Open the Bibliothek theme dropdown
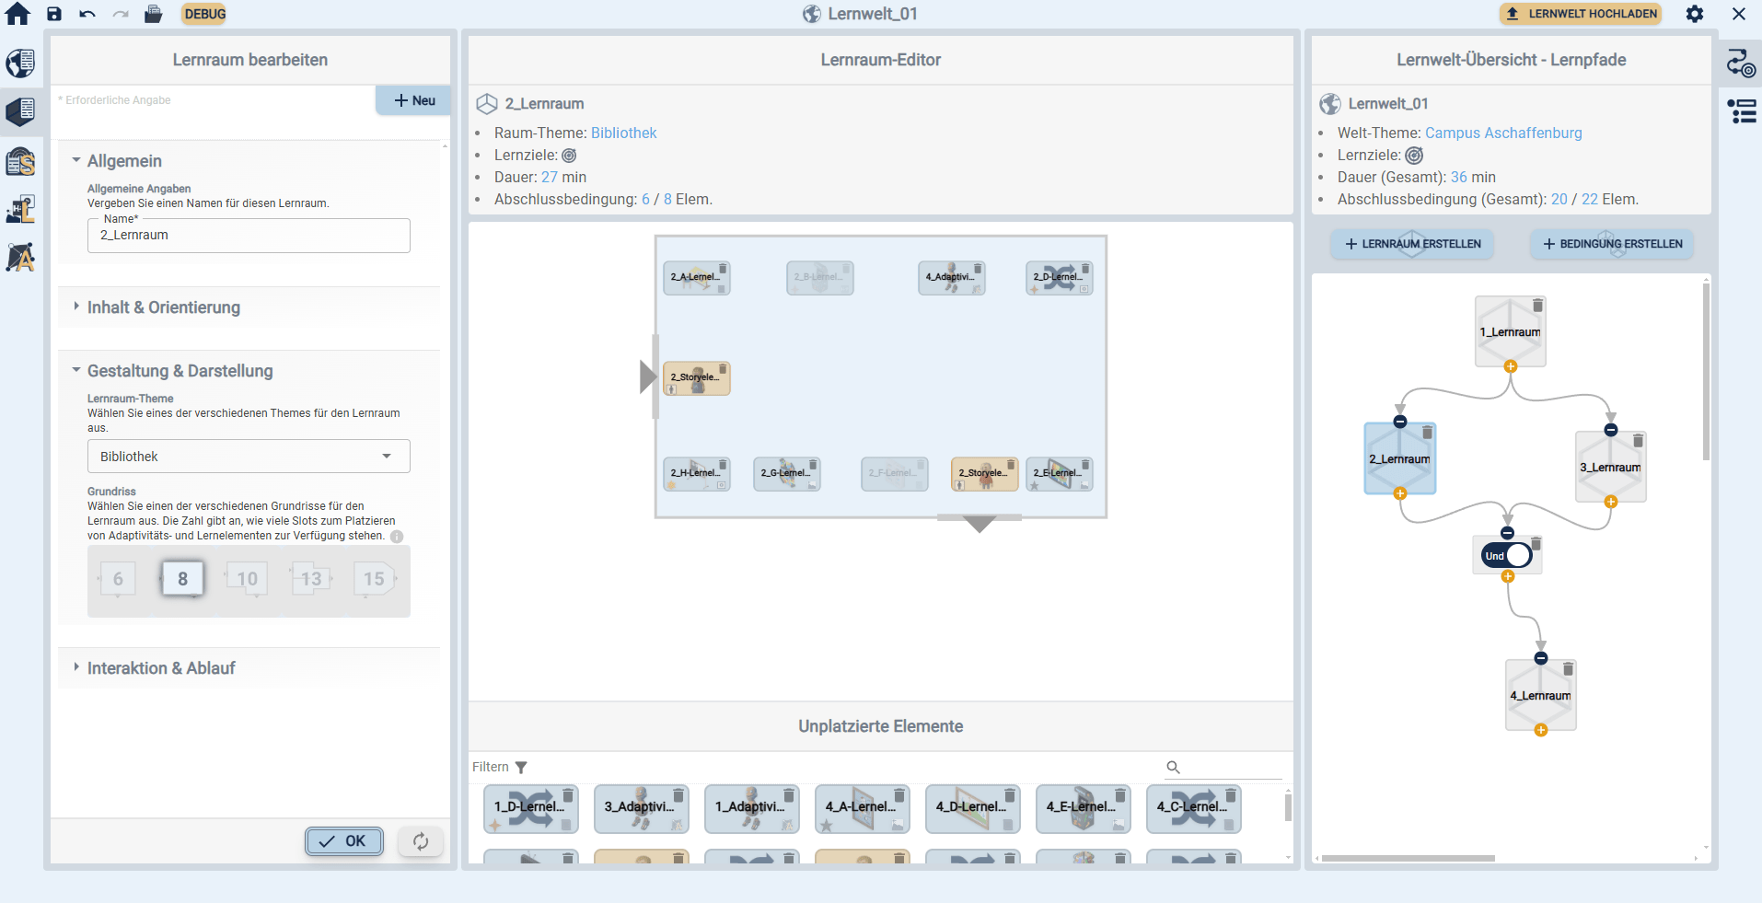 [249, 457]
